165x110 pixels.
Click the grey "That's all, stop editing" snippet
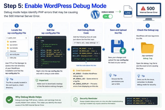pyautogui.click(x=86, y=43)
